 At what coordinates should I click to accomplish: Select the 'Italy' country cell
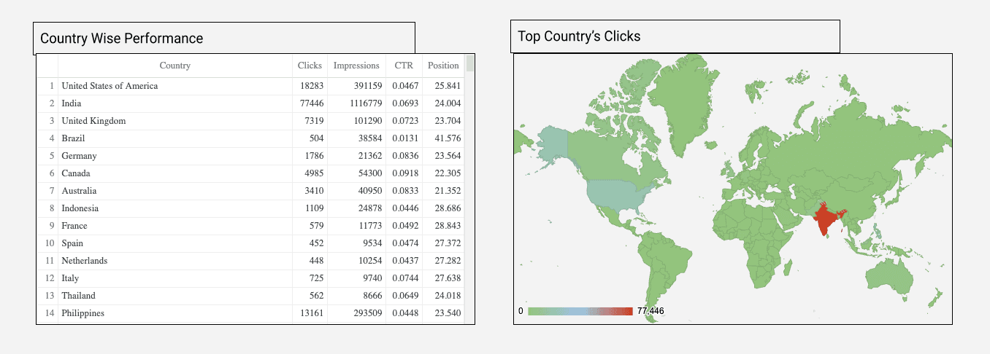click(x=175, y=278)
